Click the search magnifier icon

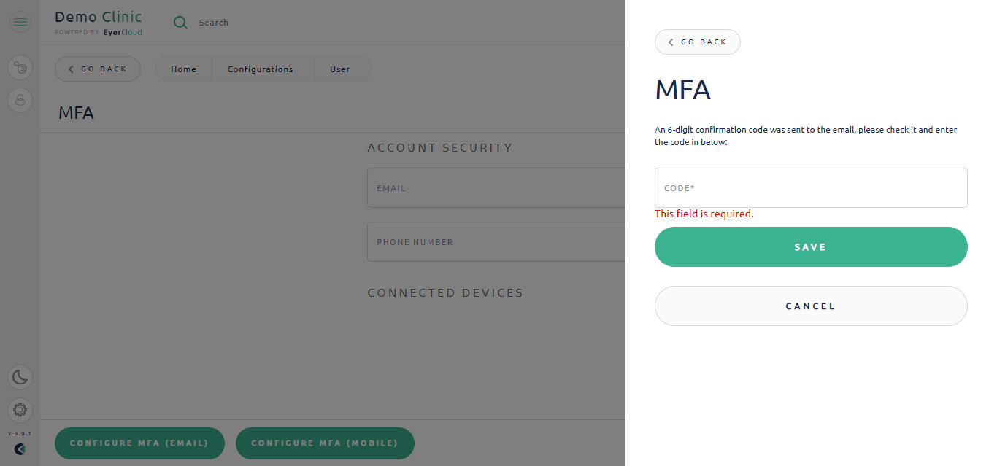pos(180,23)
